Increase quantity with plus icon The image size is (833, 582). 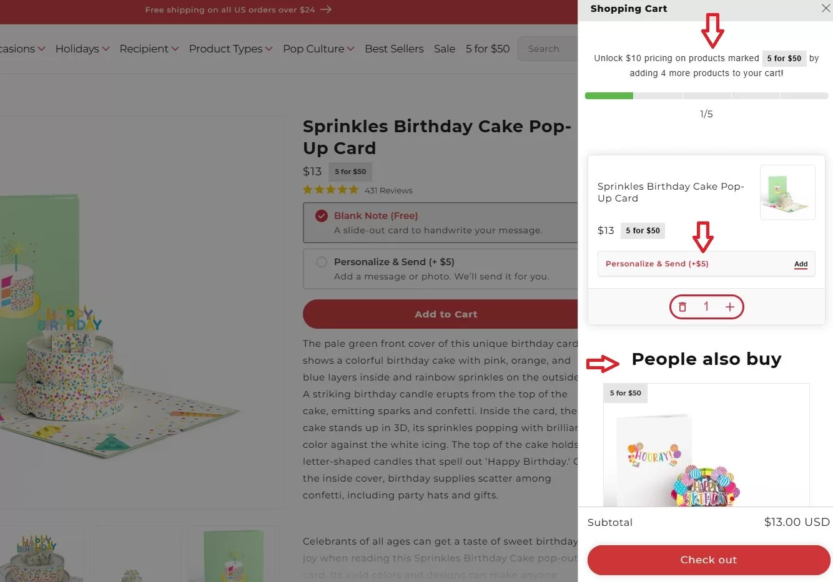tap(729, 307)
